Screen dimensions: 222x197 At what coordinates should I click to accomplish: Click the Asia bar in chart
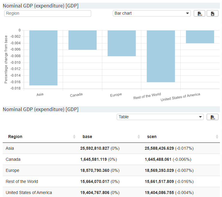pyautogui.click(x=43, y=58)
